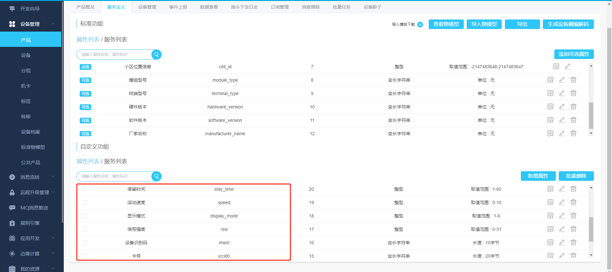Click the custom list scrollbar thumb
This screenshot has height=272, width=612.
pos(591,229)
